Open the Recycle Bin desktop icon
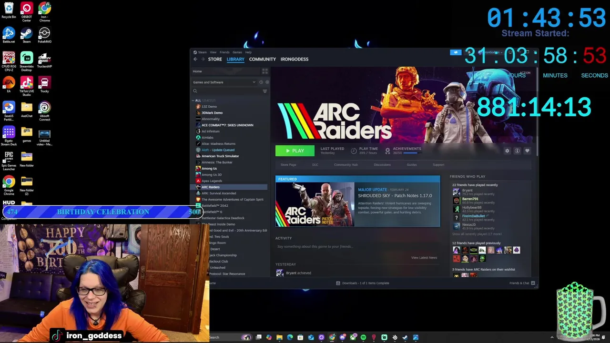 (9, 10)
